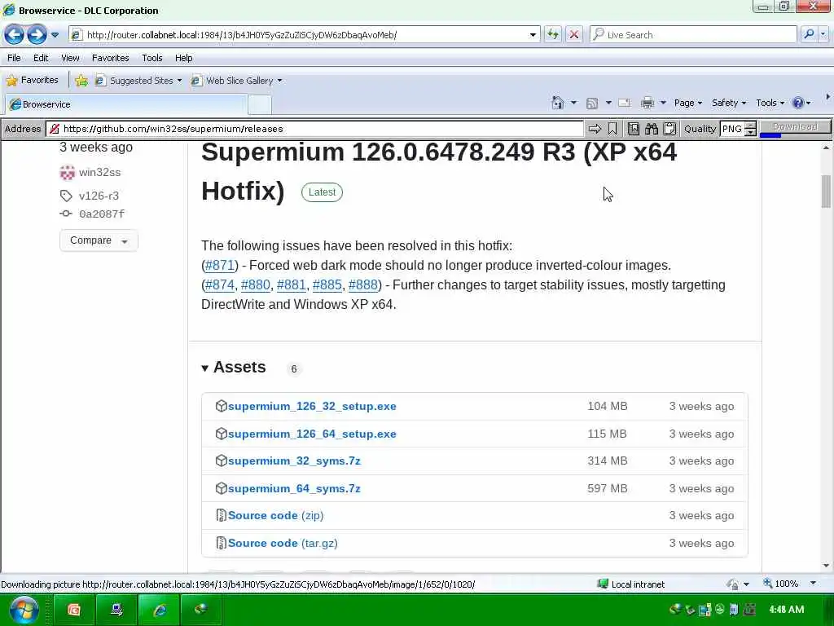The height and width of the screenshot is (626, 834).
Task: Open the win32ss author profile link
Action: (x=99, y=173)
